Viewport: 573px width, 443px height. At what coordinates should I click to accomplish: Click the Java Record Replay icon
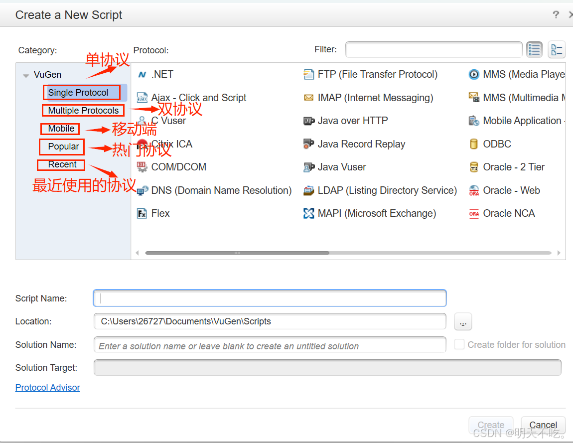click(309, 144)
